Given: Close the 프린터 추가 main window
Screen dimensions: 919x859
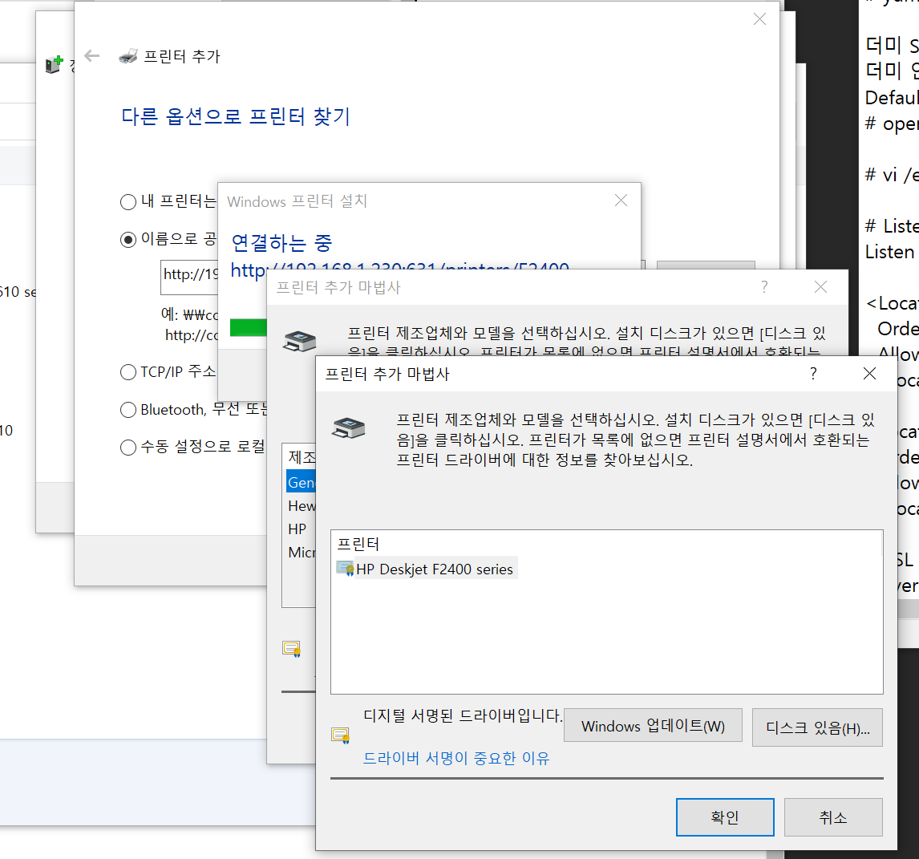Looking at the screenshot, I should [x=759, y=19].
